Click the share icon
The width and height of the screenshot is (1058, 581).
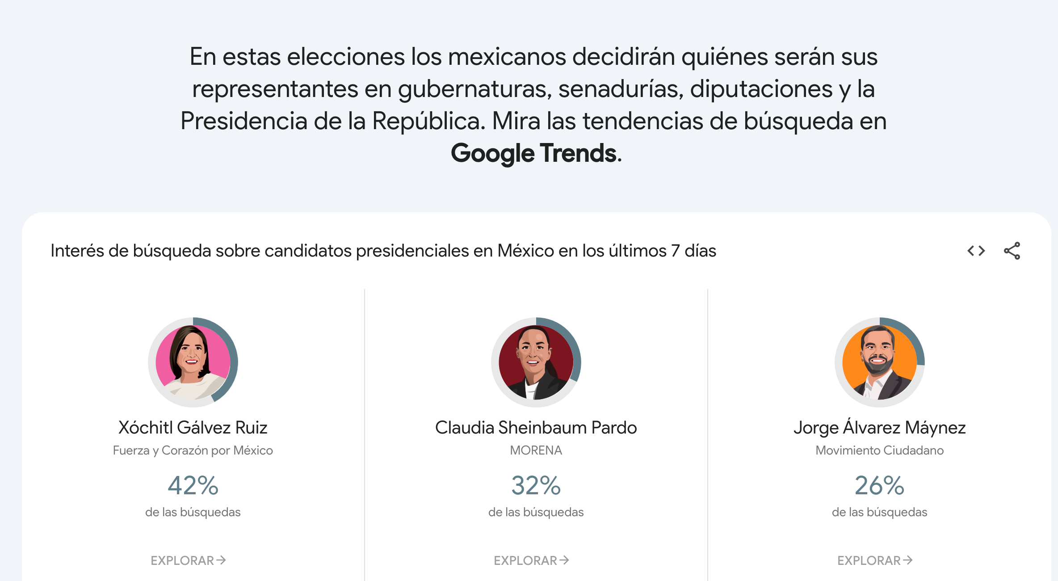click(1012, 251)
